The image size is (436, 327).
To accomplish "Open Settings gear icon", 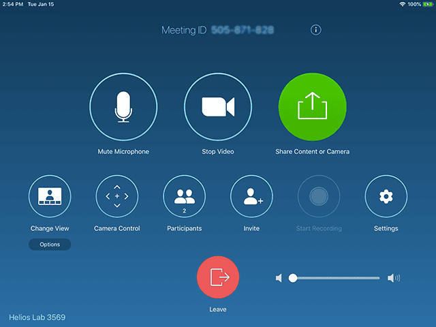I will pyautogui.click(x=386, y=196).
